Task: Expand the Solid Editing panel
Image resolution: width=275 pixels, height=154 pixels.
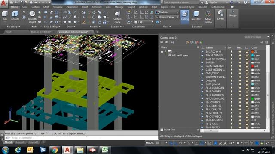Action: [x=52, y=27]
